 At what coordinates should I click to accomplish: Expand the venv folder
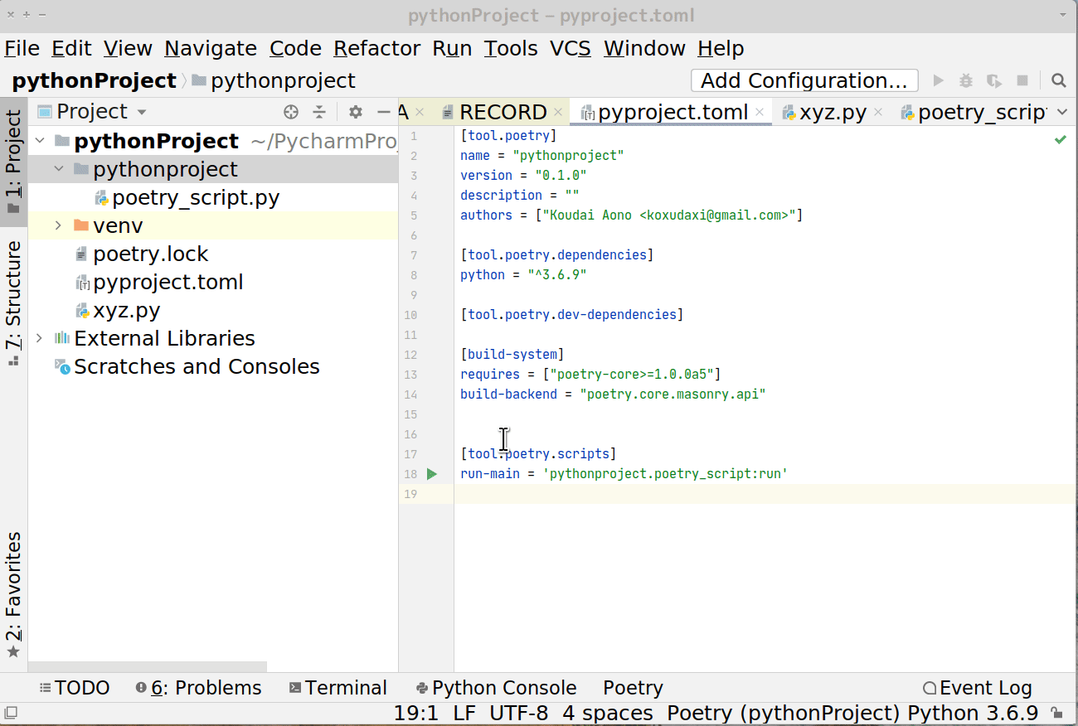[57, 225]
